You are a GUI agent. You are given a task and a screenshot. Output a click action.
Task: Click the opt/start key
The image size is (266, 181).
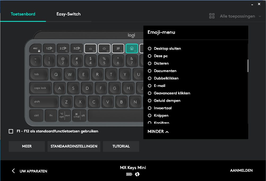65,116
